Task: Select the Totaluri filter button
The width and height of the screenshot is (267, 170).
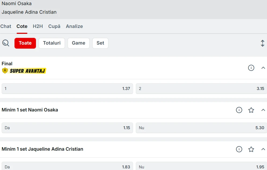Action: pos(52,43)
